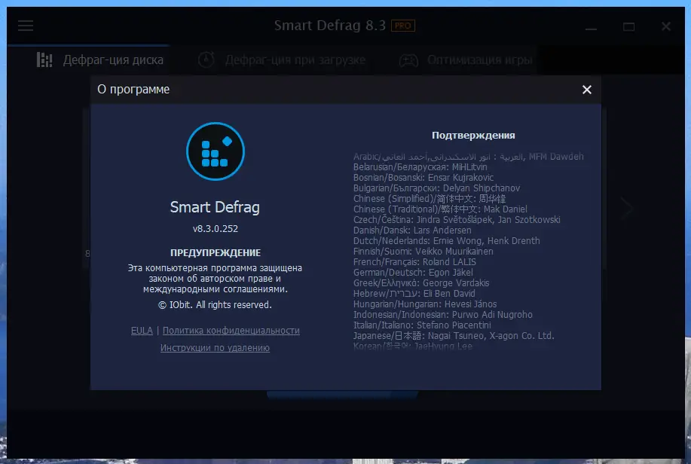Open the hamburger menu in main window
The image size is (691, 464).
(x=26, y=26)
